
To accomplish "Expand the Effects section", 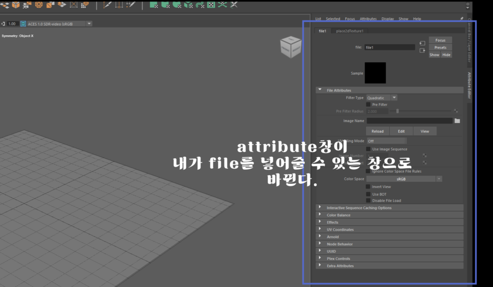I will [389, 222].
